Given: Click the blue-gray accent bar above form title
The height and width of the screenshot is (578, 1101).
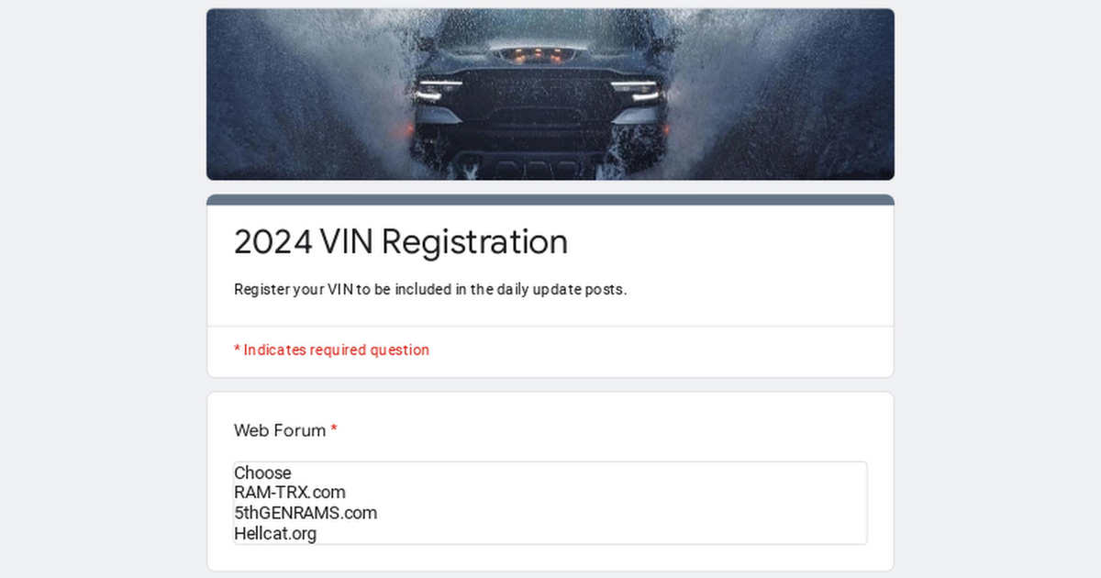Looking at the screenshot, I should 550,199.
